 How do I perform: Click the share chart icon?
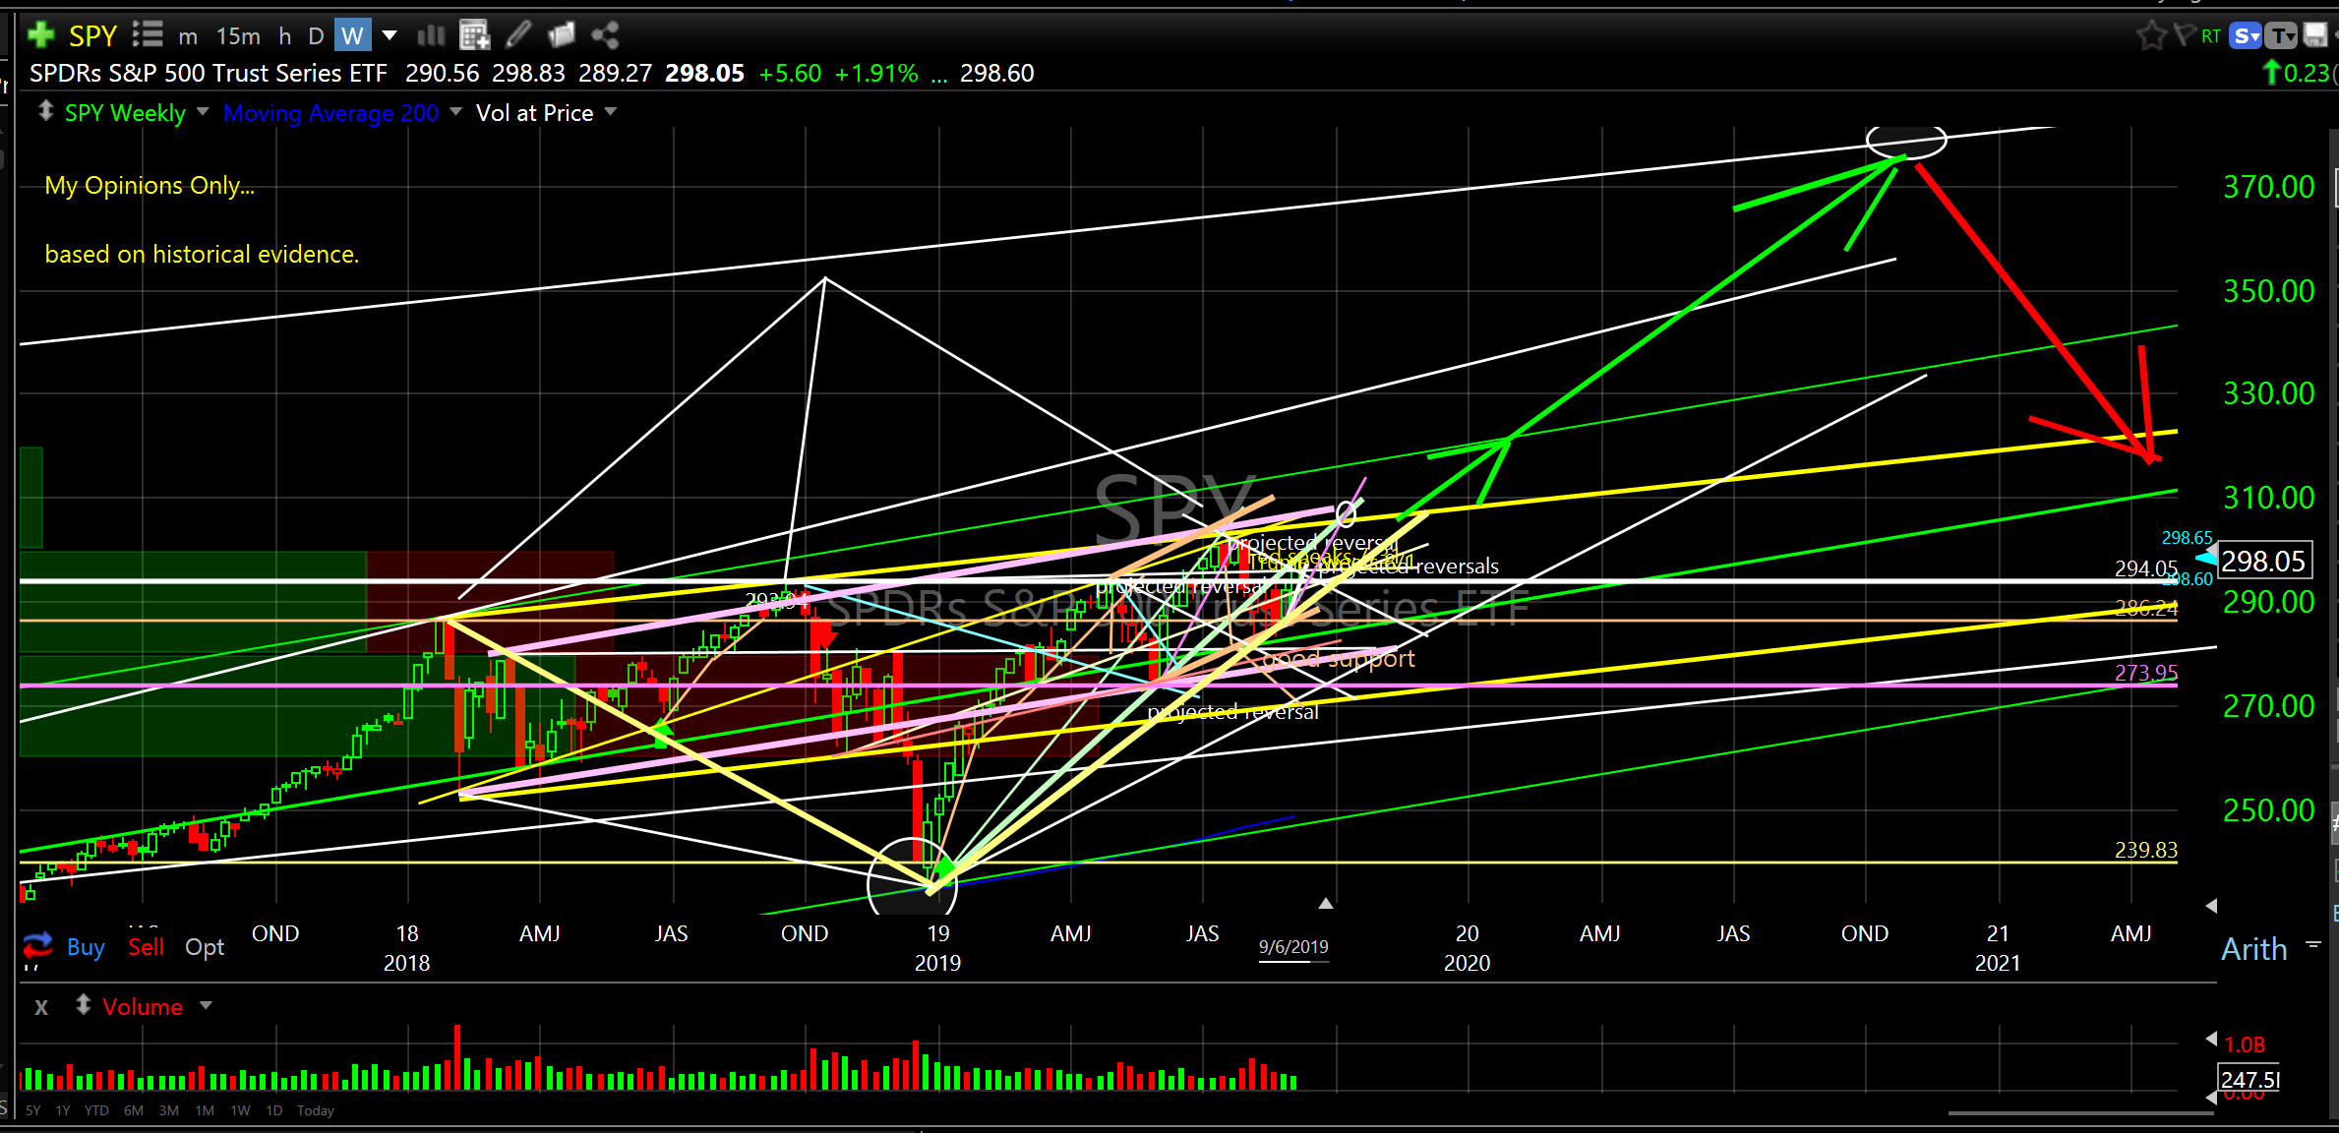pyautogui.click(x=605, y=36)
